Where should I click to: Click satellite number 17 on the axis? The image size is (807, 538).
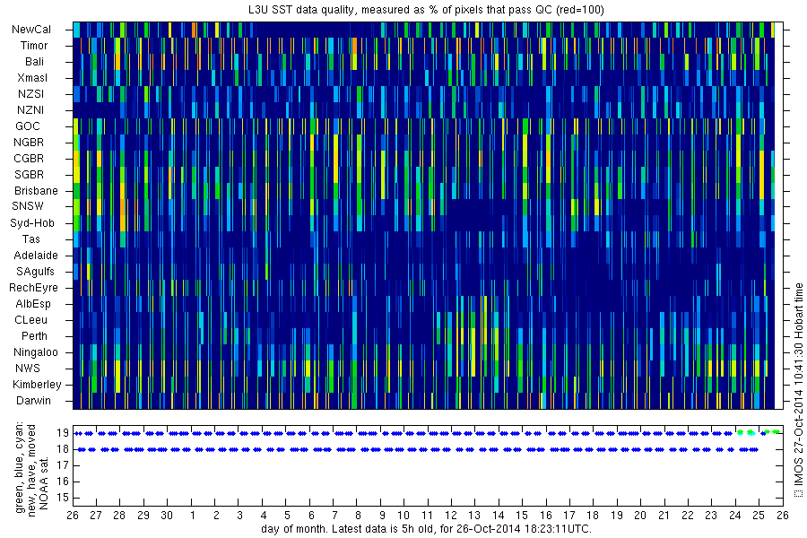(x=63, y=465)
